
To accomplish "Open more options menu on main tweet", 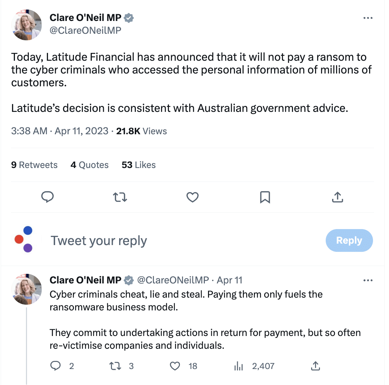I will [368, 18].
